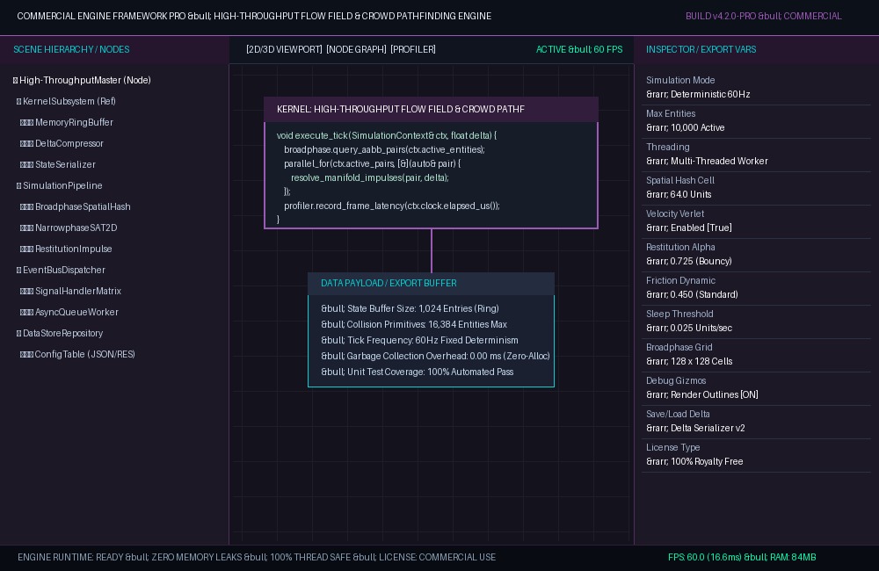Click the BUILD v4.2.0-PRO COMMERCIAL label
879x571 pixels.
click(x=764, y=16)
